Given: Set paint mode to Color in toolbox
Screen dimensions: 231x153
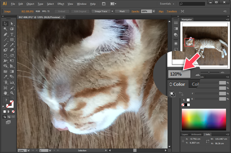Looking at the screenshot, I should pyautogui.click(x=5, y=112).
